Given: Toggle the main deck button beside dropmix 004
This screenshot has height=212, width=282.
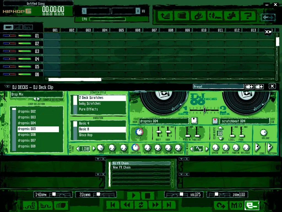Looking at the screenshot, I should [x=194, y=121].
